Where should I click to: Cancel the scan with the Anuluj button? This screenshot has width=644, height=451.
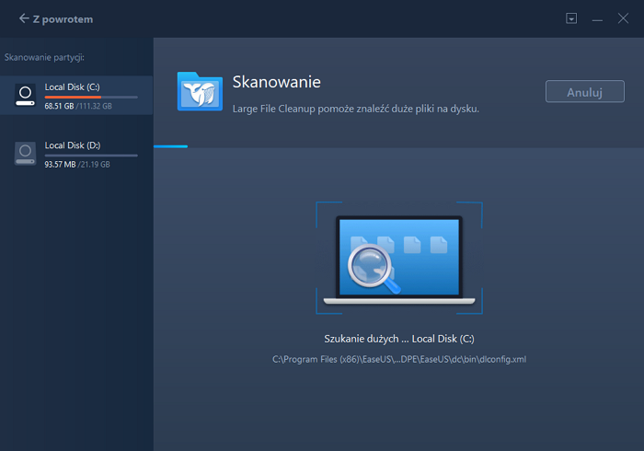click(584, 92)
